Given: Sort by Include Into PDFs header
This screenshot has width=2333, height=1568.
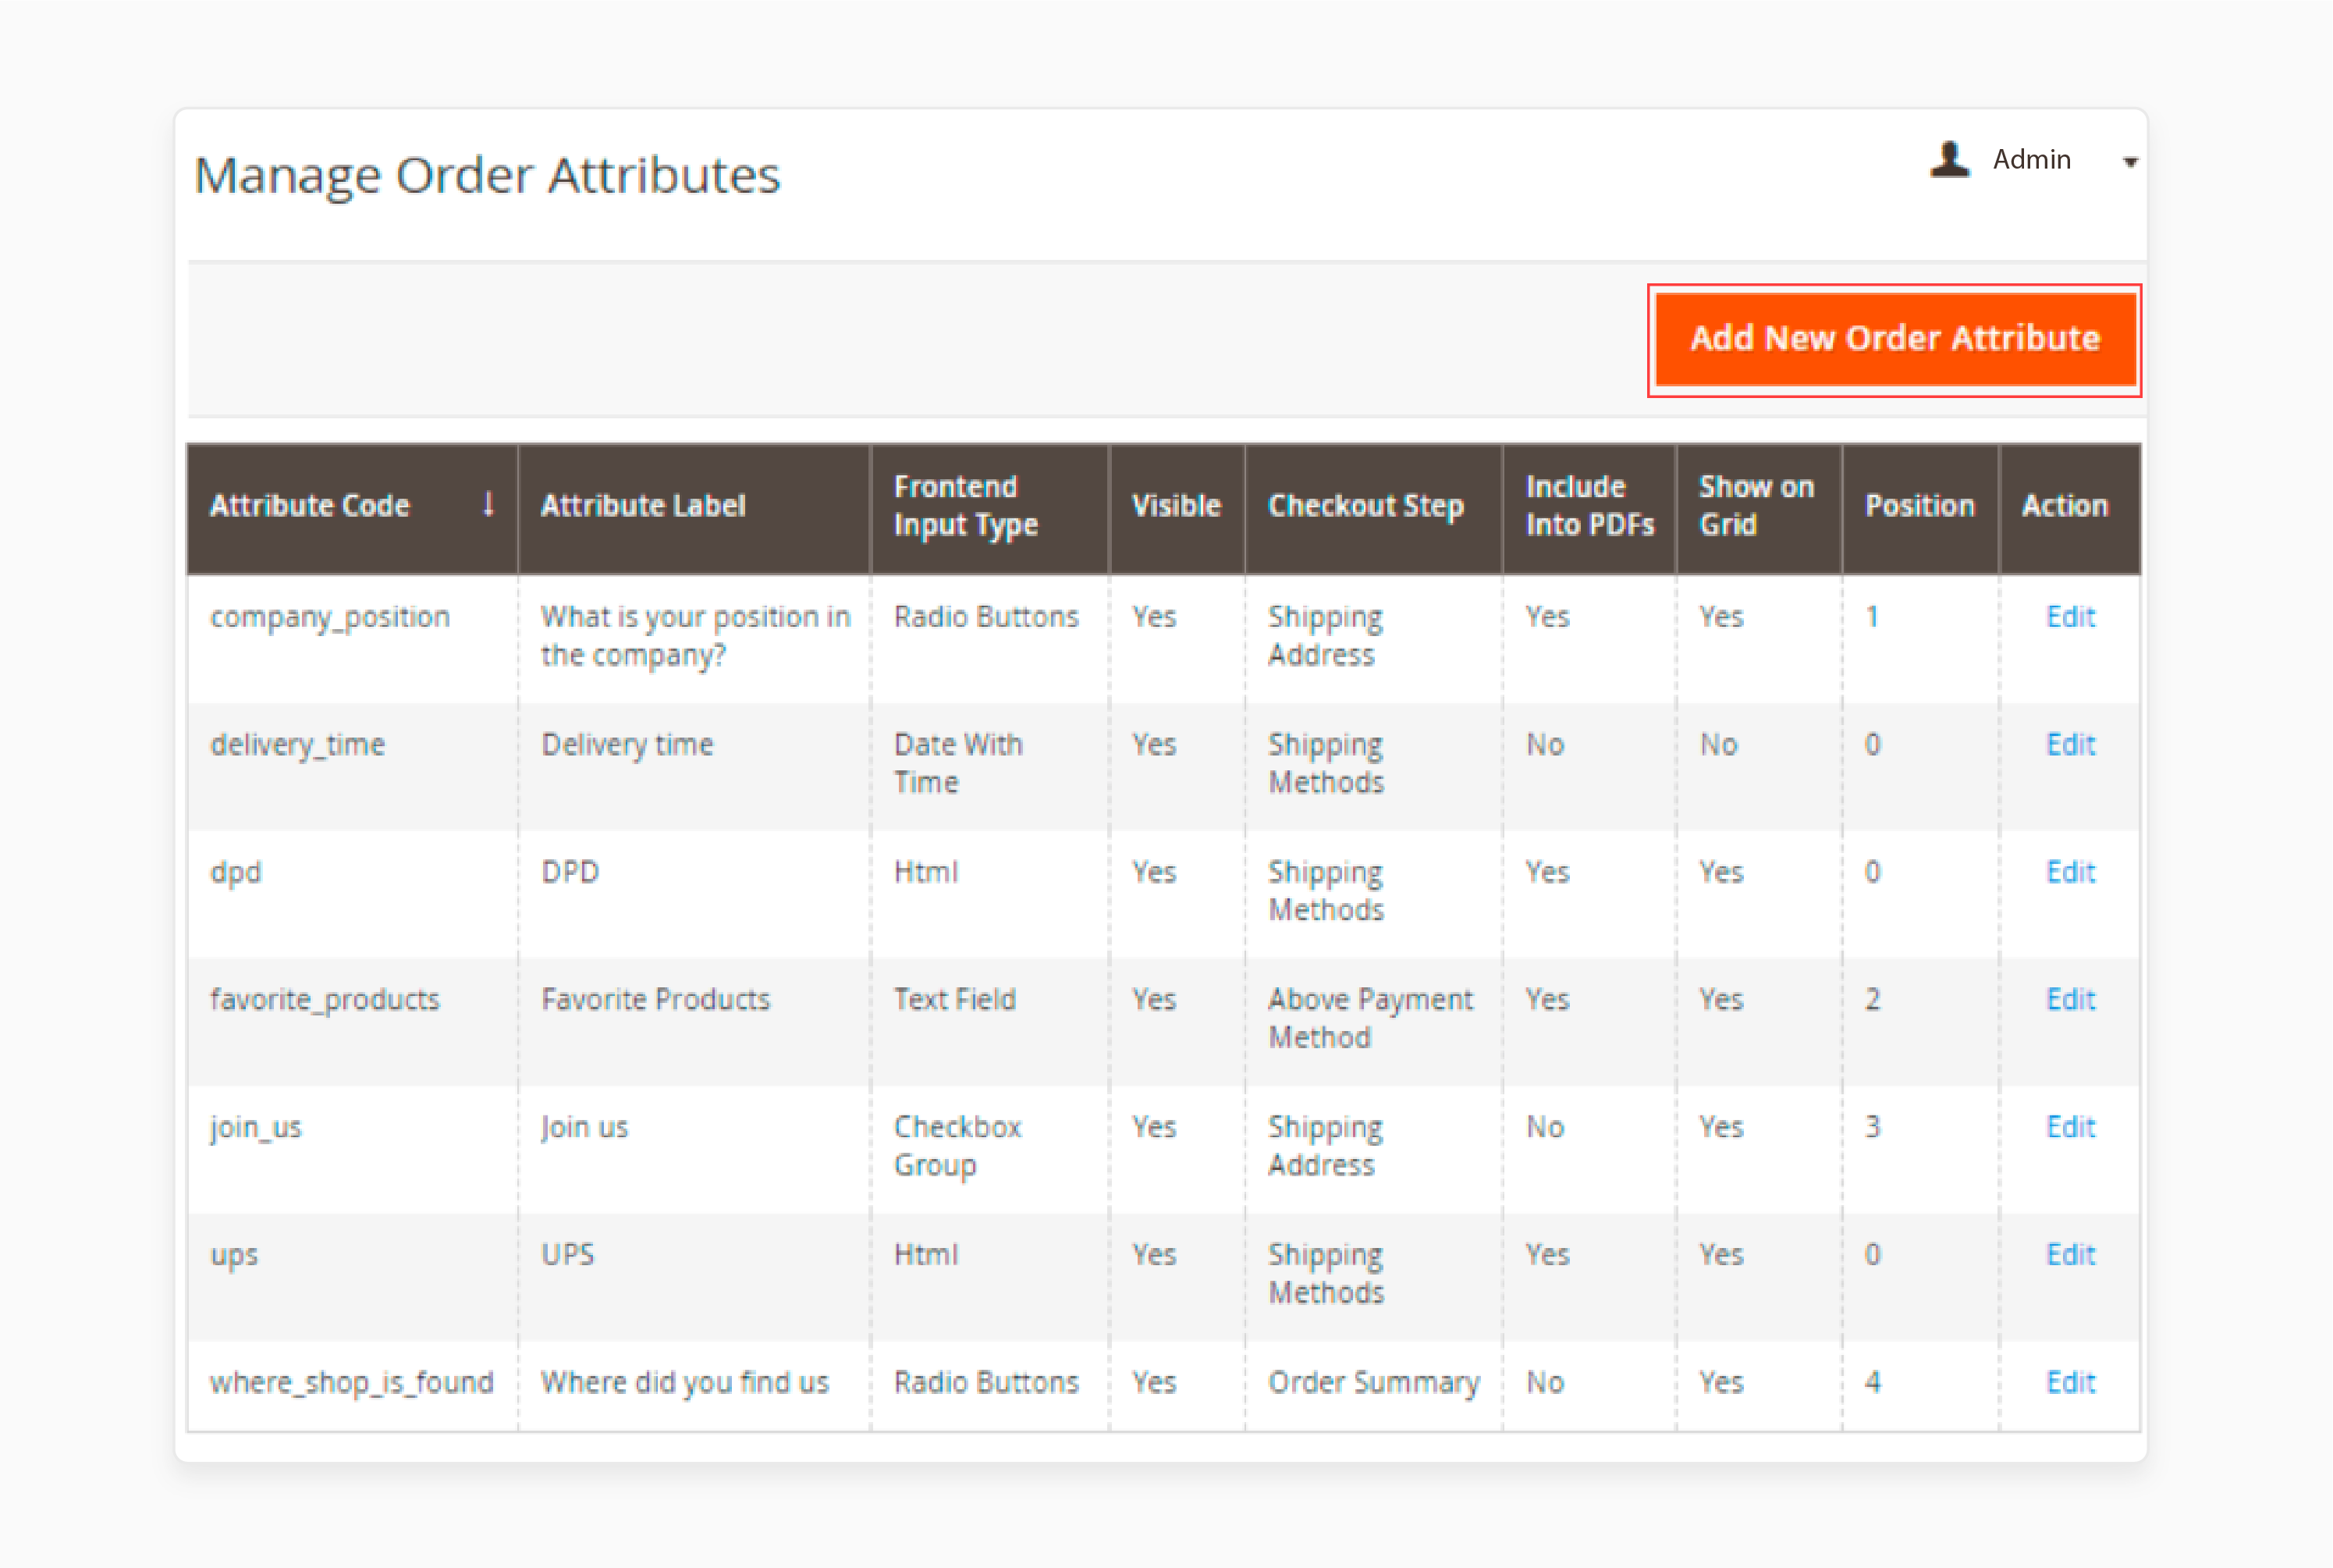Looking at the screenshot, I should pos(1589,508).
